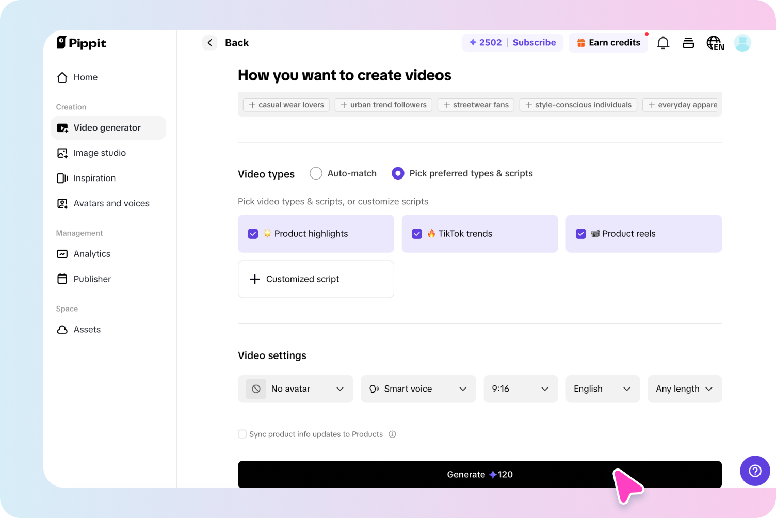Uncheck the Product highlights video type
This screenshot has height=518, width=776.
coord(253,233)
